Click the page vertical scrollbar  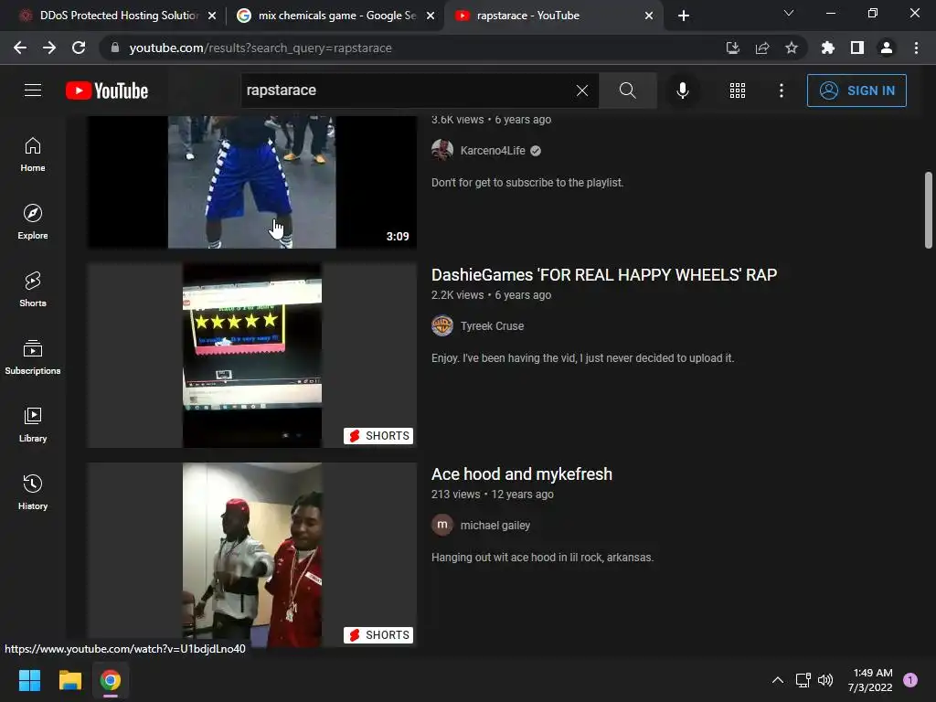(929, 210)
